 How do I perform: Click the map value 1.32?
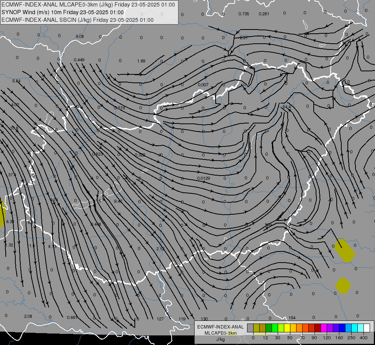click(x=9, y=245)
